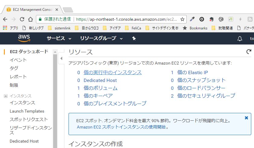Open Dedicated Host resource link
The width and height of the screenshot is (254, 148).
tap(100, 80)
